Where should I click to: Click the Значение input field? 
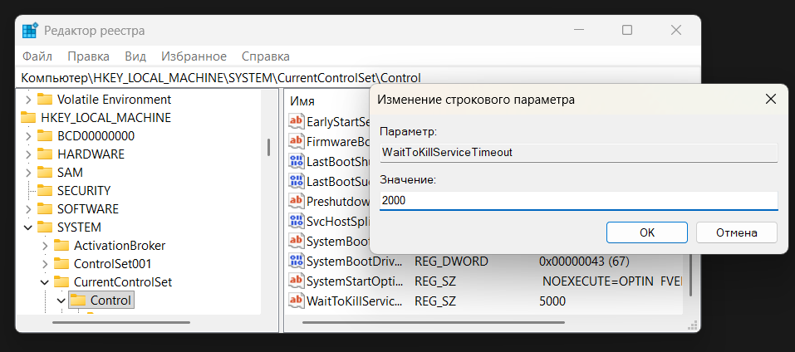click(578, 201)
